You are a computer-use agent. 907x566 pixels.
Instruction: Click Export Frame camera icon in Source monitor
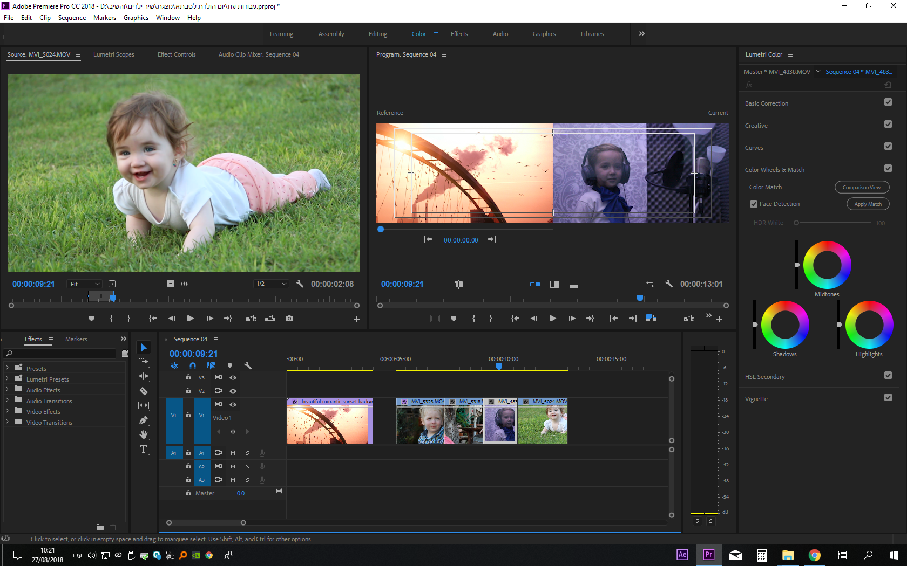[x=289, y=319]
